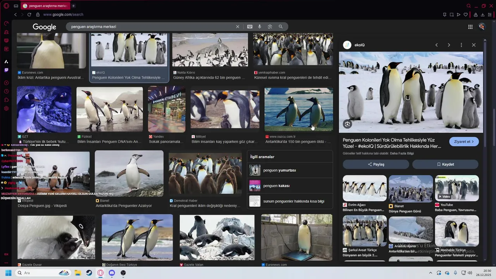
Task: Clear the Google search box with X
Action: pos(238,27)
